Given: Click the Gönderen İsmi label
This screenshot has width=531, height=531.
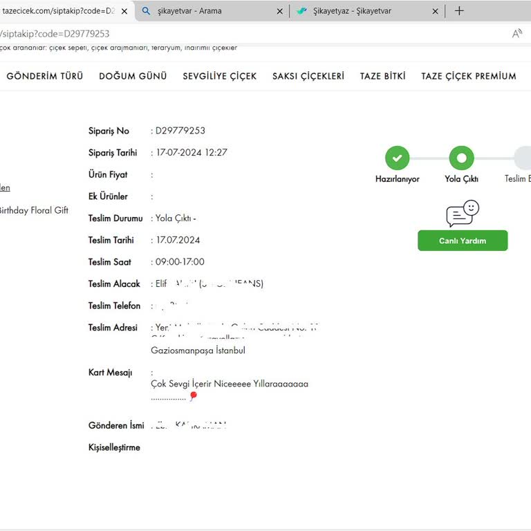Looking at the screenshot, I should click(x=116, y=425).
